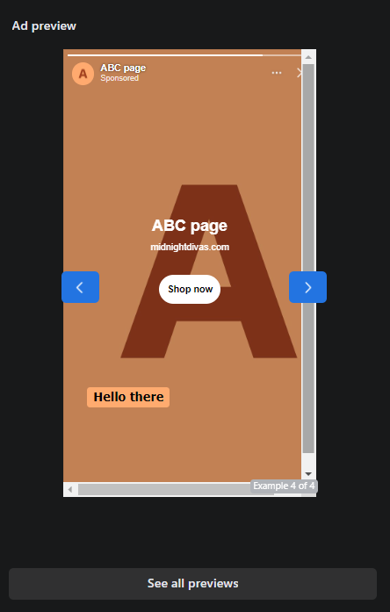Click the midnightdivas.com link
Screen dimensions: 390x612
click(190, 247)
